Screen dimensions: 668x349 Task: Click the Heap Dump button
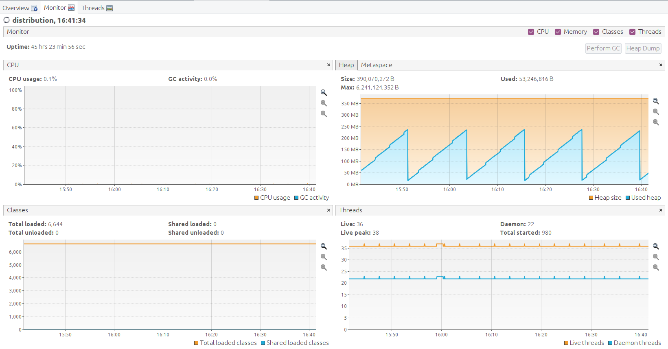(643, 48)
